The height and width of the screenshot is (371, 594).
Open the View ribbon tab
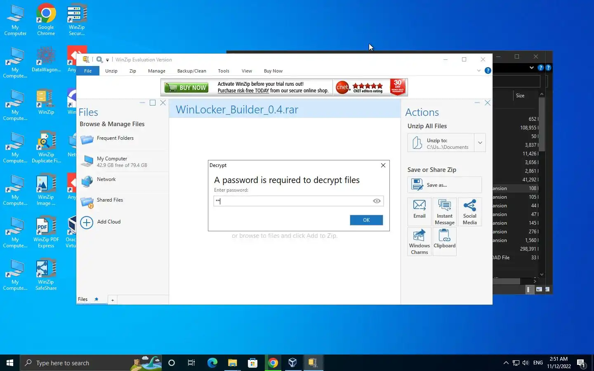pos(247,71)
